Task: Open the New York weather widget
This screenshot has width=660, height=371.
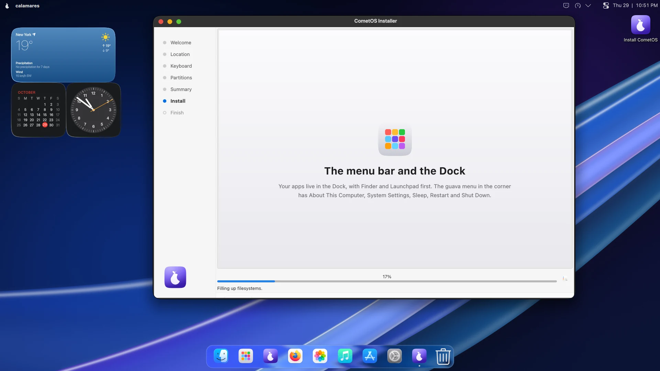Action: pos(63,55)
